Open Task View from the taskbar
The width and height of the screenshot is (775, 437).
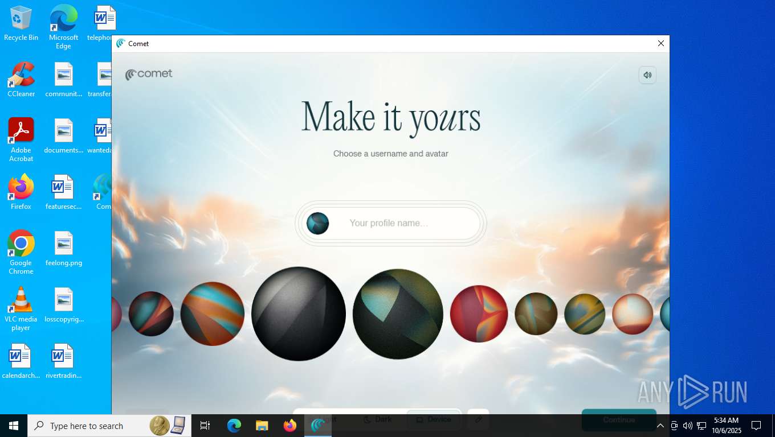(x=205, y=426)
